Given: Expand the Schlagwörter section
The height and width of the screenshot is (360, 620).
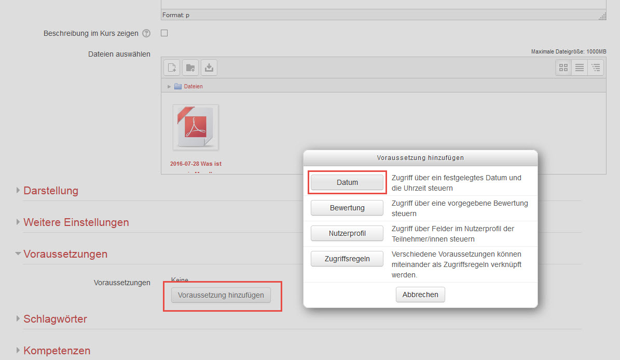Looking at the screenshot, I should [55, 319].
